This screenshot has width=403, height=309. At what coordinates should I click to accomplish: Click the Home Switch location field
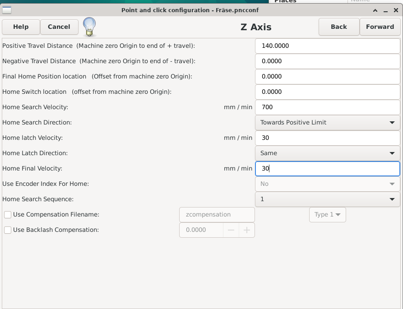point(327,92)
